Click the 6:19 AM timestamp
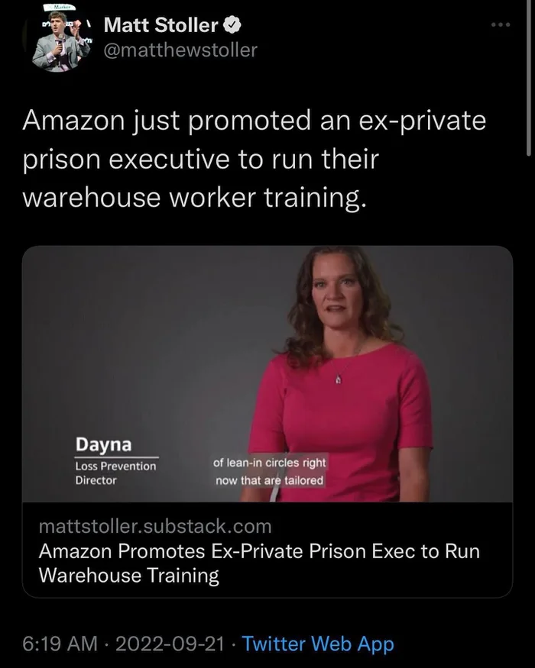Screen dimensions: 535x668 click(60, 644)
